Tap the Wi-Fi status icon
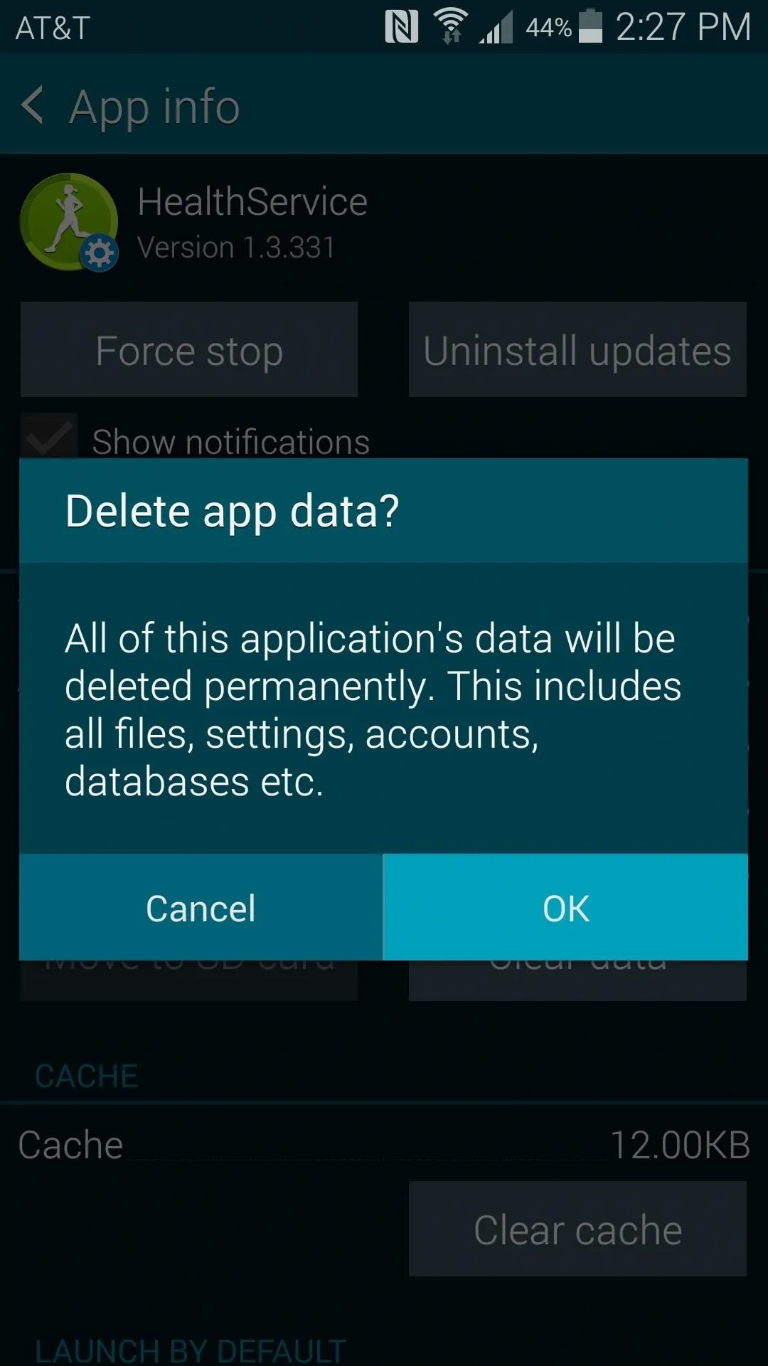This screenshot has height=1366, width=768. tap(451, 26)
